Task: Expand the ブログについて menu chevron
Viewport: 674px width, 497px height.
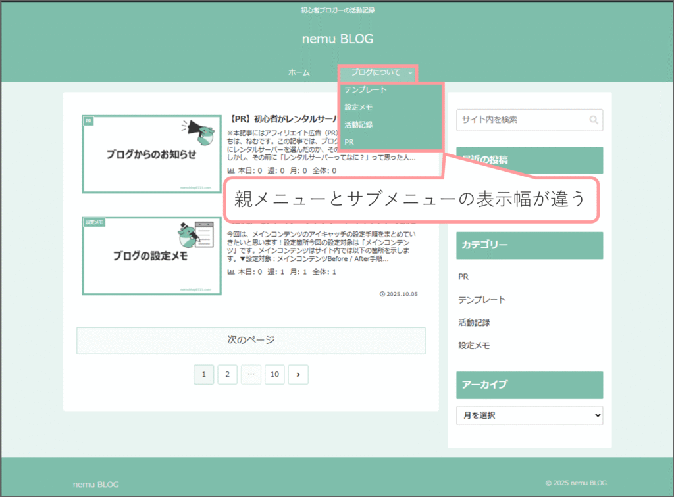Action: pyautogui.click(x=410, y=73)
